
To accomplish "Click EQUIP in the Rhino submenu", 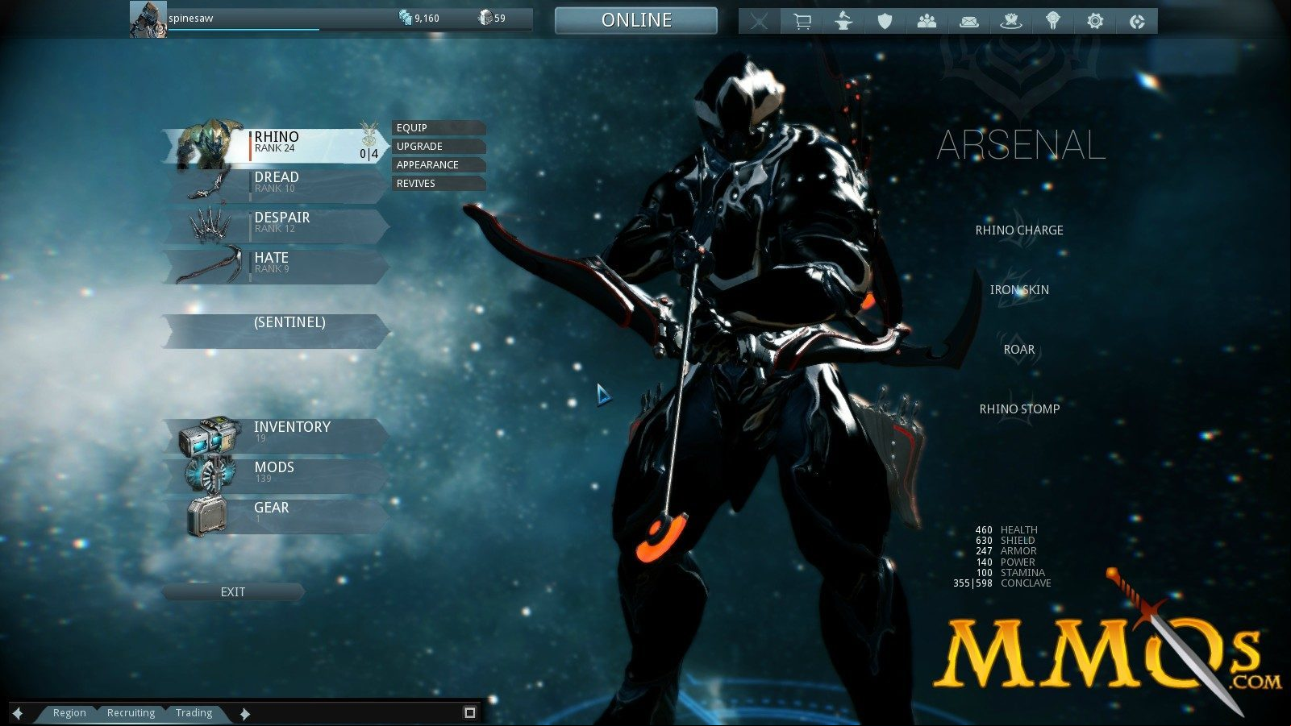I will click(439, 127).
